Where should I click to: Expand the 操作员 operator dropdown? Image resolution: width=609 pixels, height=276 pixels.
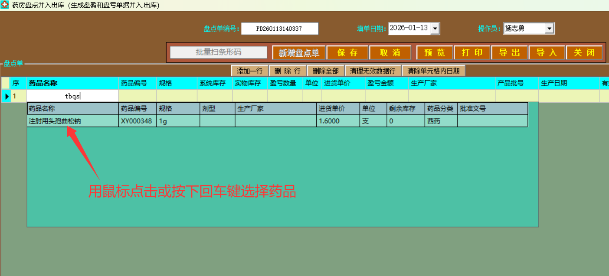click(550, 29)
